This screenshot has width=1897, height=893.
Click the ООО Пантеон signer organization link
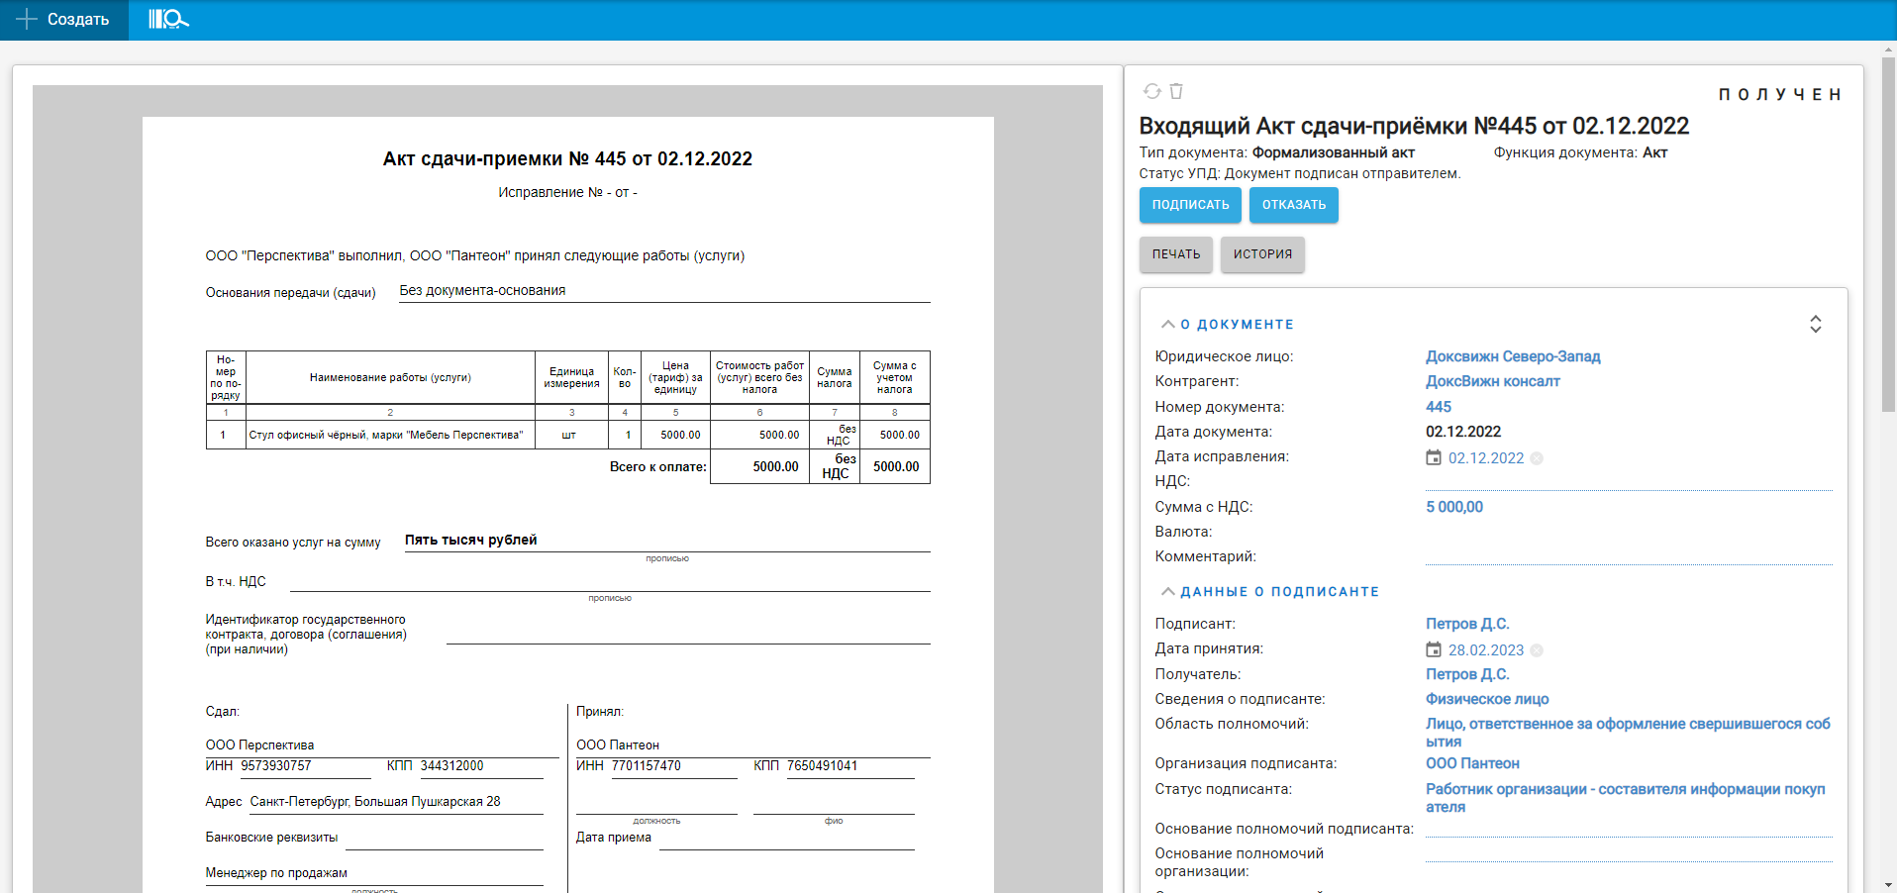point(1472,763)
